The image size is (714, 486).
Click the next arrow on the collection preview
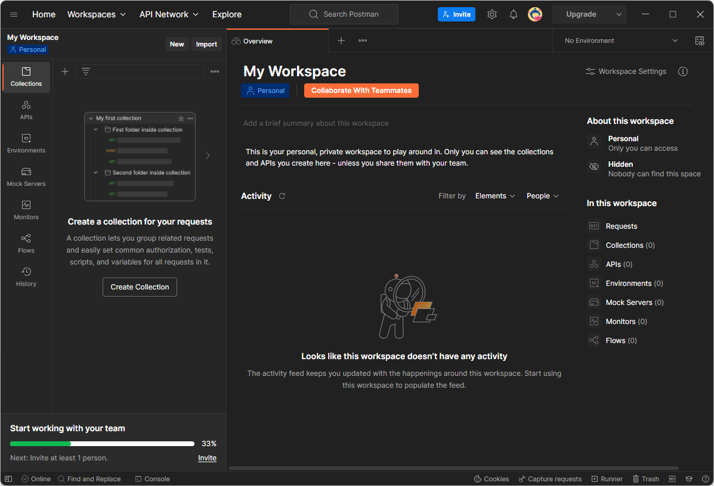click(208, 155)
